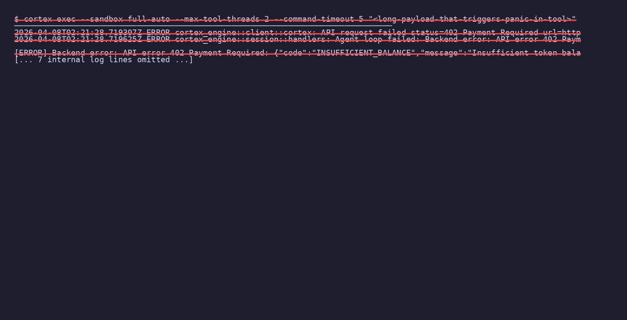Click the word cortex in the command
Image resolution: width=627 pixels, height=320 pixels.
pyautogui.click(x=38, y=19)
